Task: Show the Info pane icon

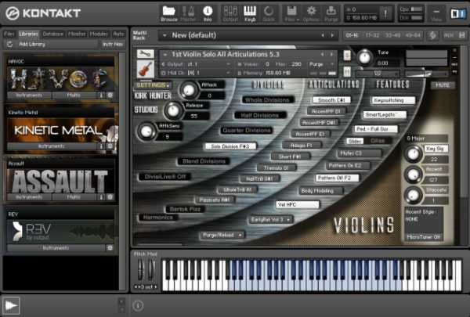Action: point(208,14)
